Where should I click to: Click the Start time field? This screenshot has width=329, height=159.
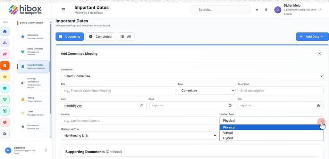[192, 106]
